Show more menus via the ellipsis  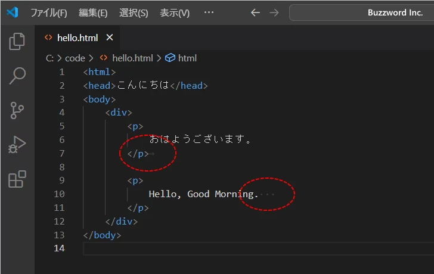tap(209, 12)
